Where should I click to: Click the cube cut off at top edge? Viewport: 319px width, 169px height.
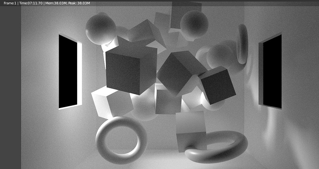(186, 15)
